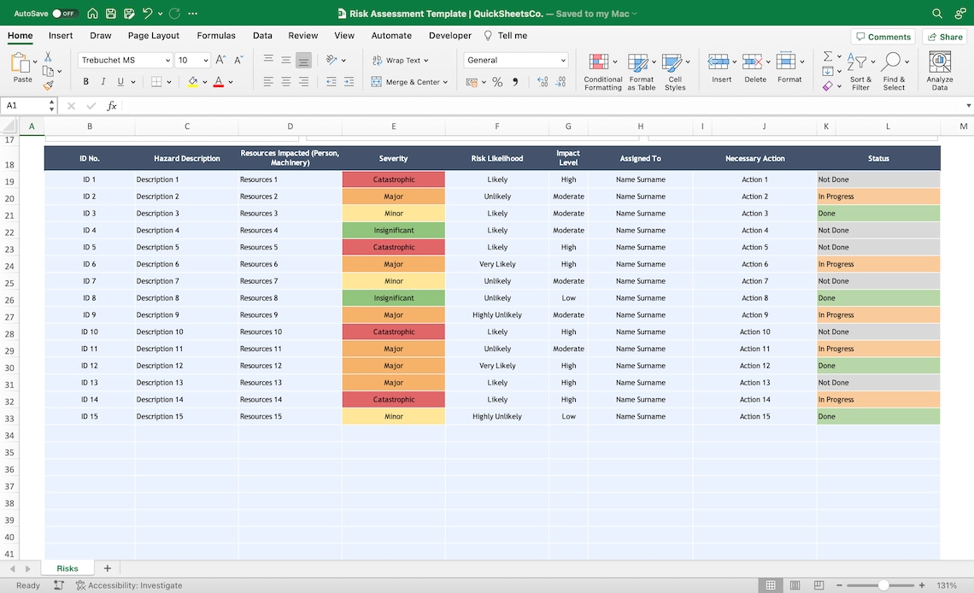
Task: Open the Comments panel
Action: (883, 36)
